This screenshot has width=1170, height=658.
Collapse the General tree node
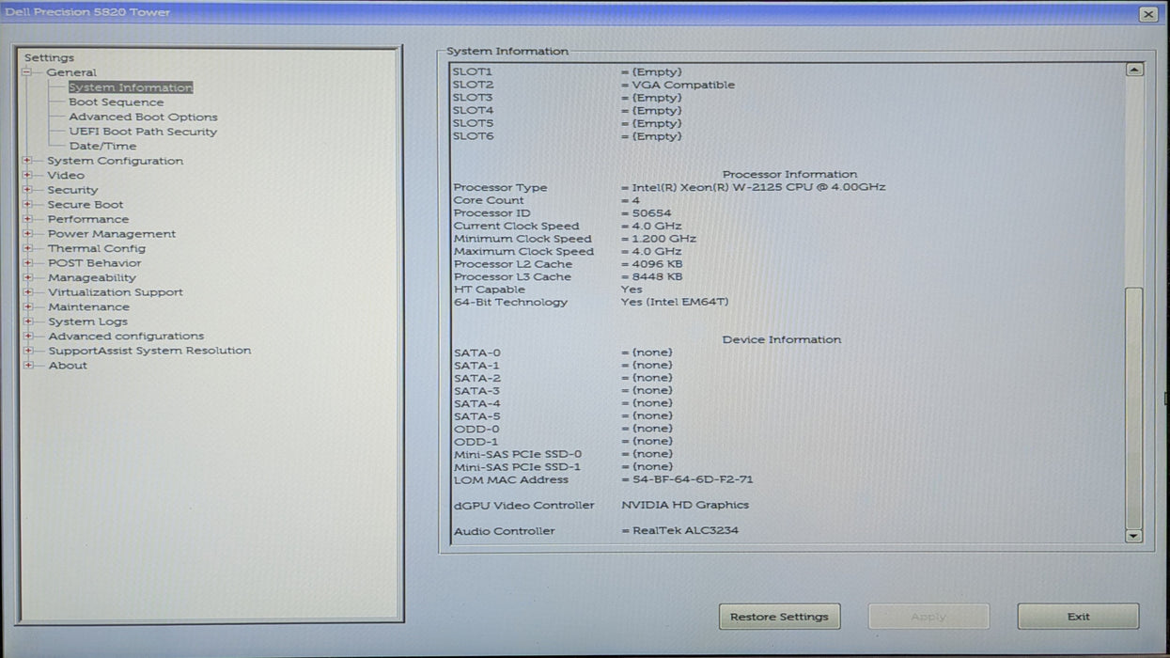pyautogui.click(x=27, y=72)
